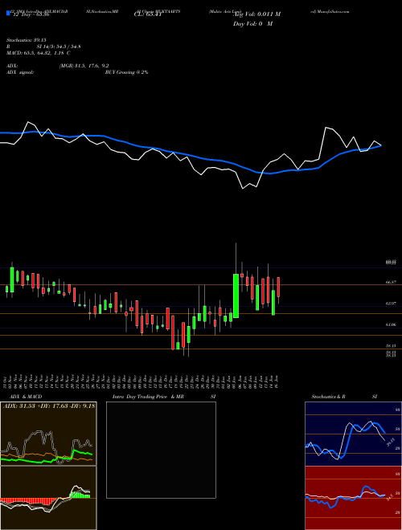The height and width of the screenshot is (530, 402).
Task: Click the date axis labels under the candlesticks
Action: pyautogui.click(x=142, y=382)
